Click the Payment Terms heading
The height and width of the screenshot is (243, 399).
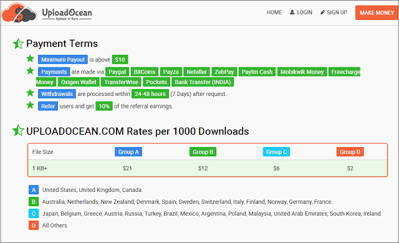pos(62,44)
